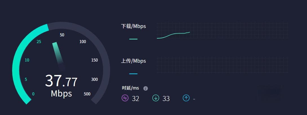Viewport: 307px width, 115px height.
Task: Click the 下载/Mbps label
Action: (x=134, y=26)
